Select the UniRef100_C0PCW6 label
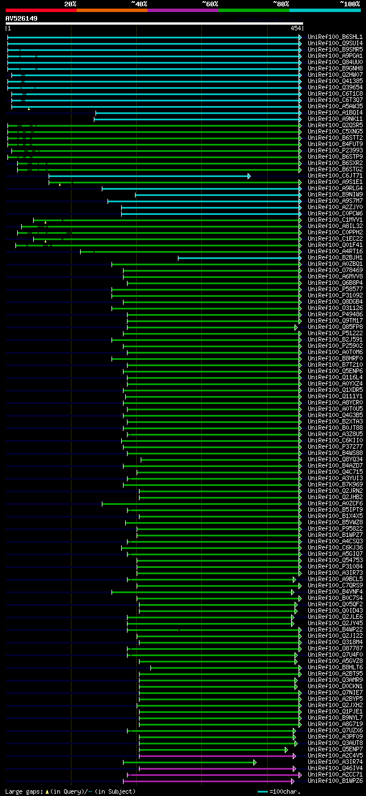The image size is (366, 796). pyautogui.click(x=335, y=213)
